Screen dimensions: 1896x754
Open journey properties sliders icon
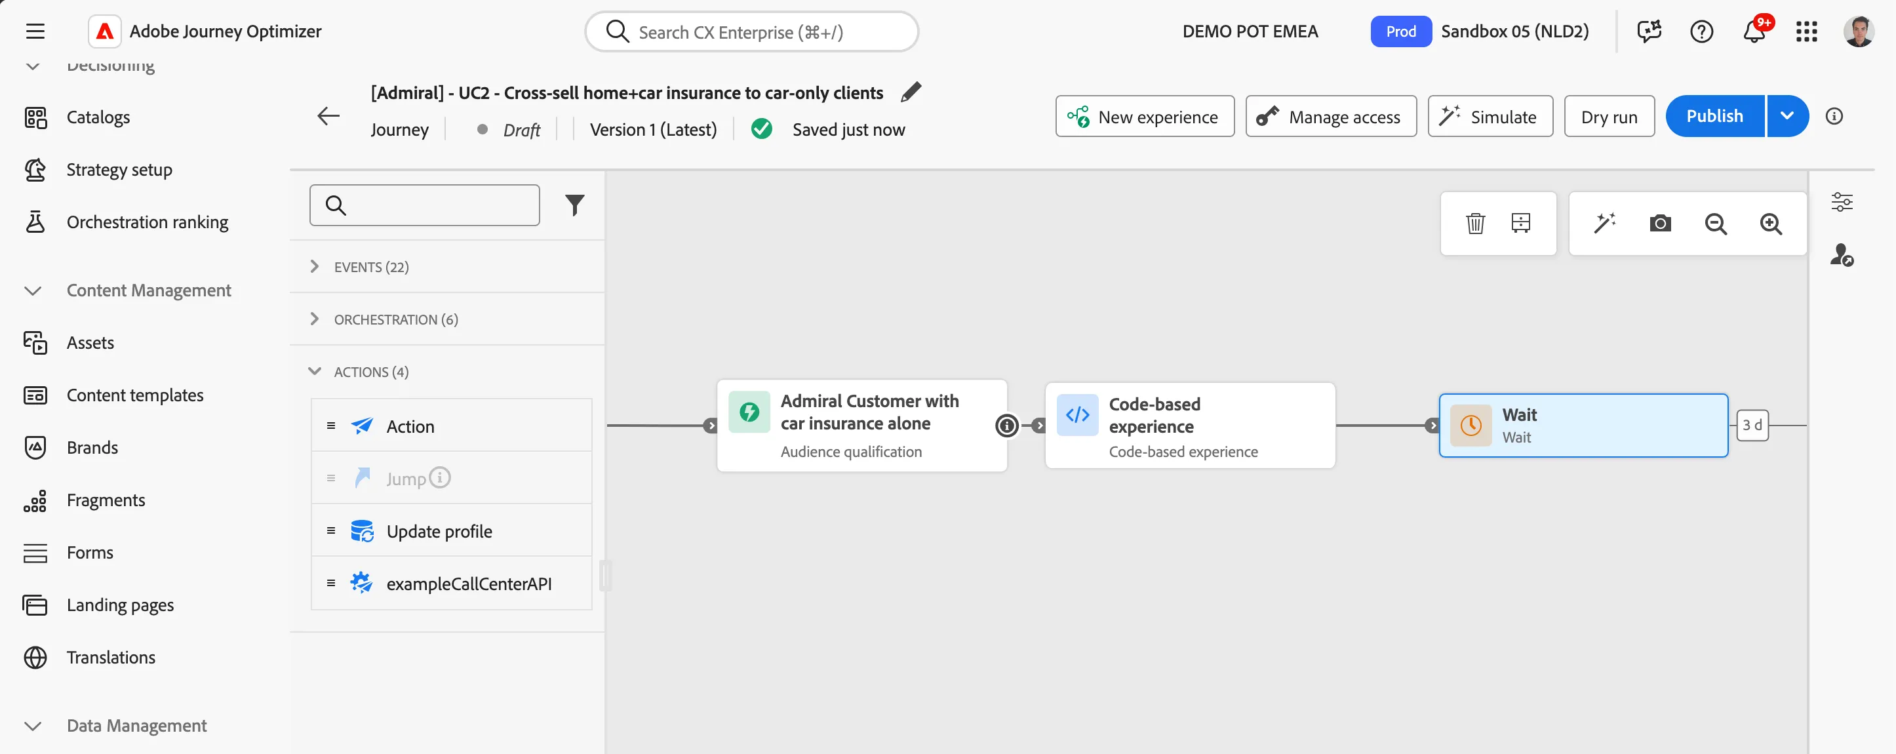pos(1842,201)
